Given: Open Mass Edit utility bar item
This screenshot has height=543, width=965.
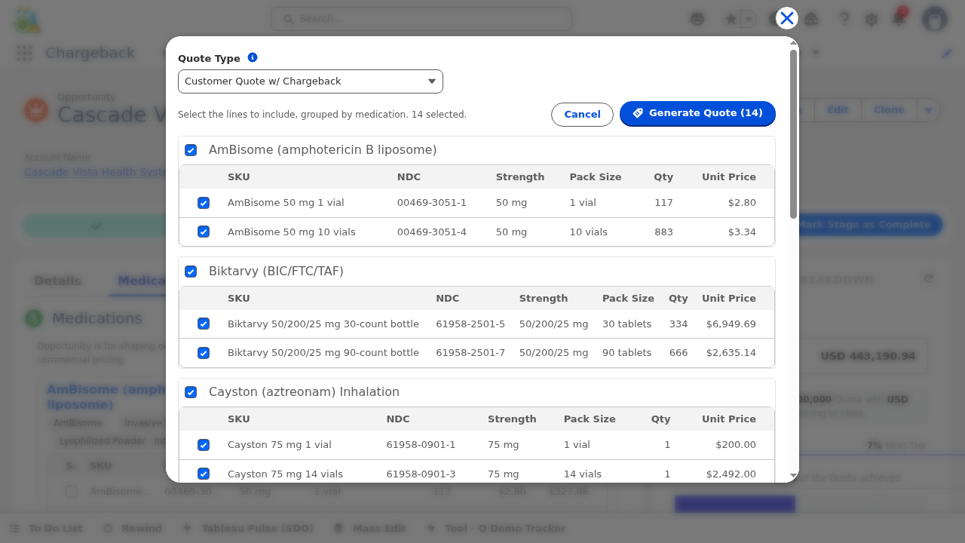Looking at the screenshot, I should 370,528.
